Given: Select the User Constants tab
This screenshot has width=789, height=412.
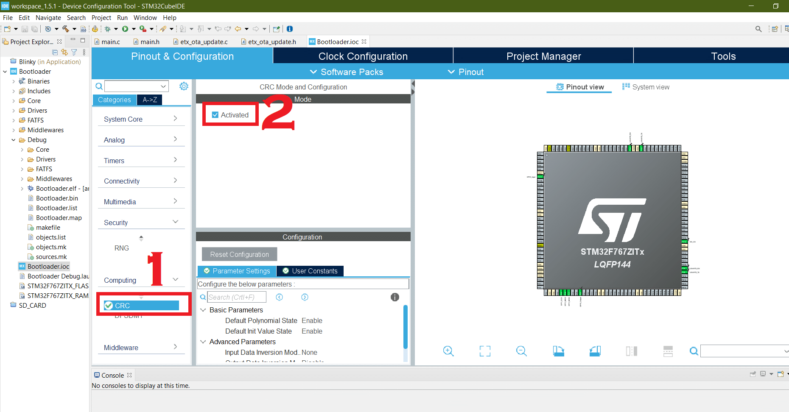Looking at the screenshot, I should pos(310,271).
